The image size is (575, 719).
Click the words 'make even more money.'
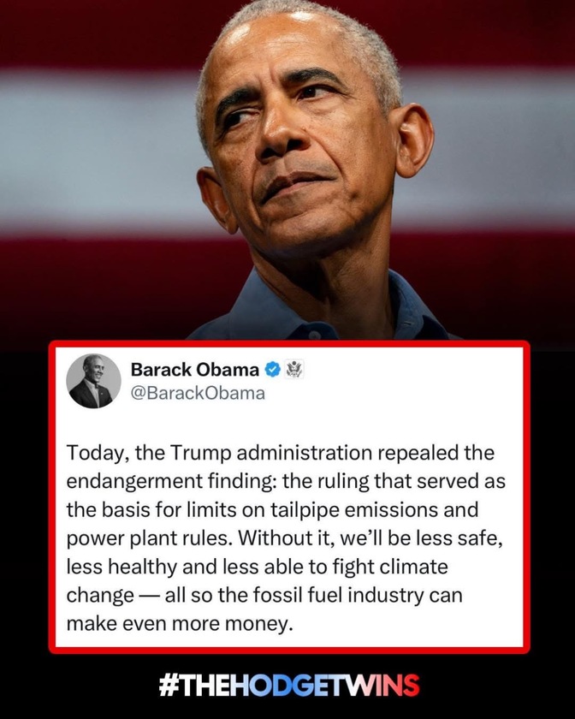tap(180, 624)
